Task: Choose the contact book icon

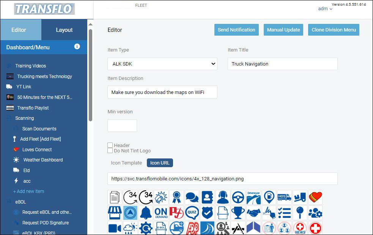Action: click(207, 197)
